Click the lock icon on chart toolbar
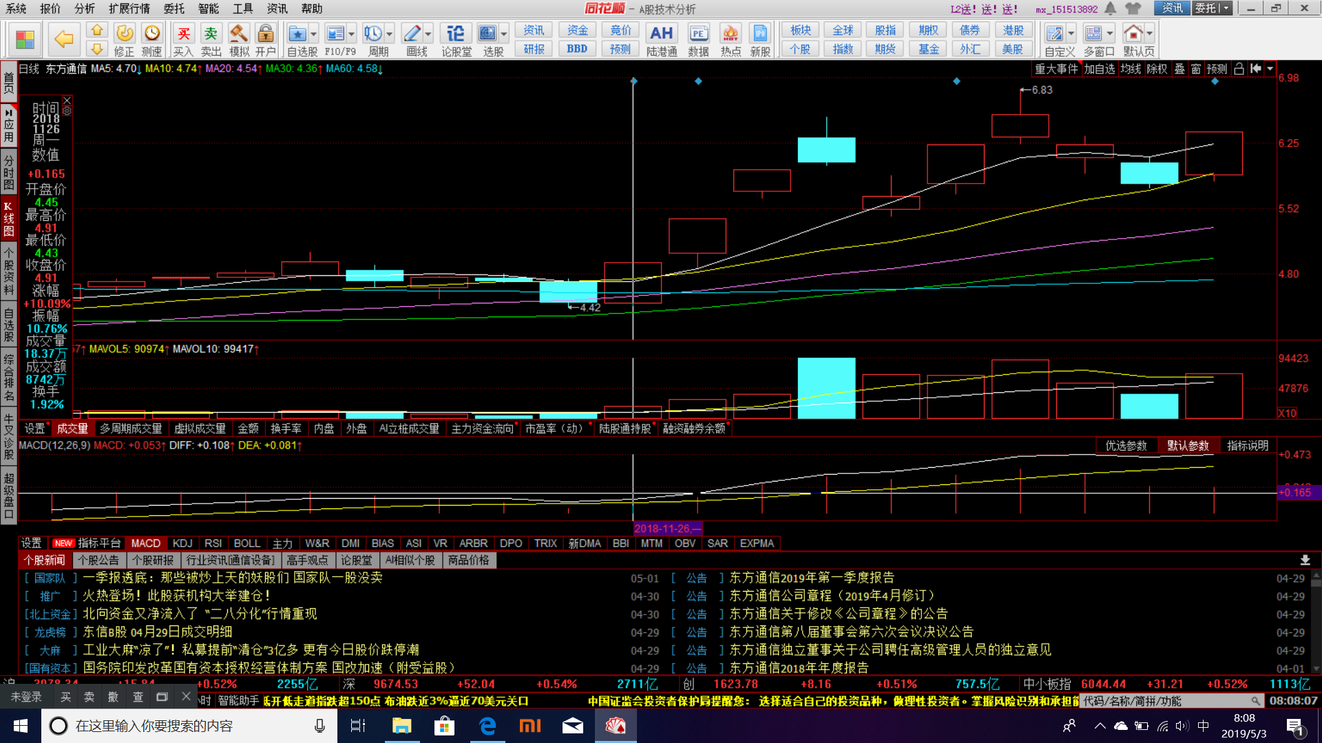 (x=1239, y=69)
